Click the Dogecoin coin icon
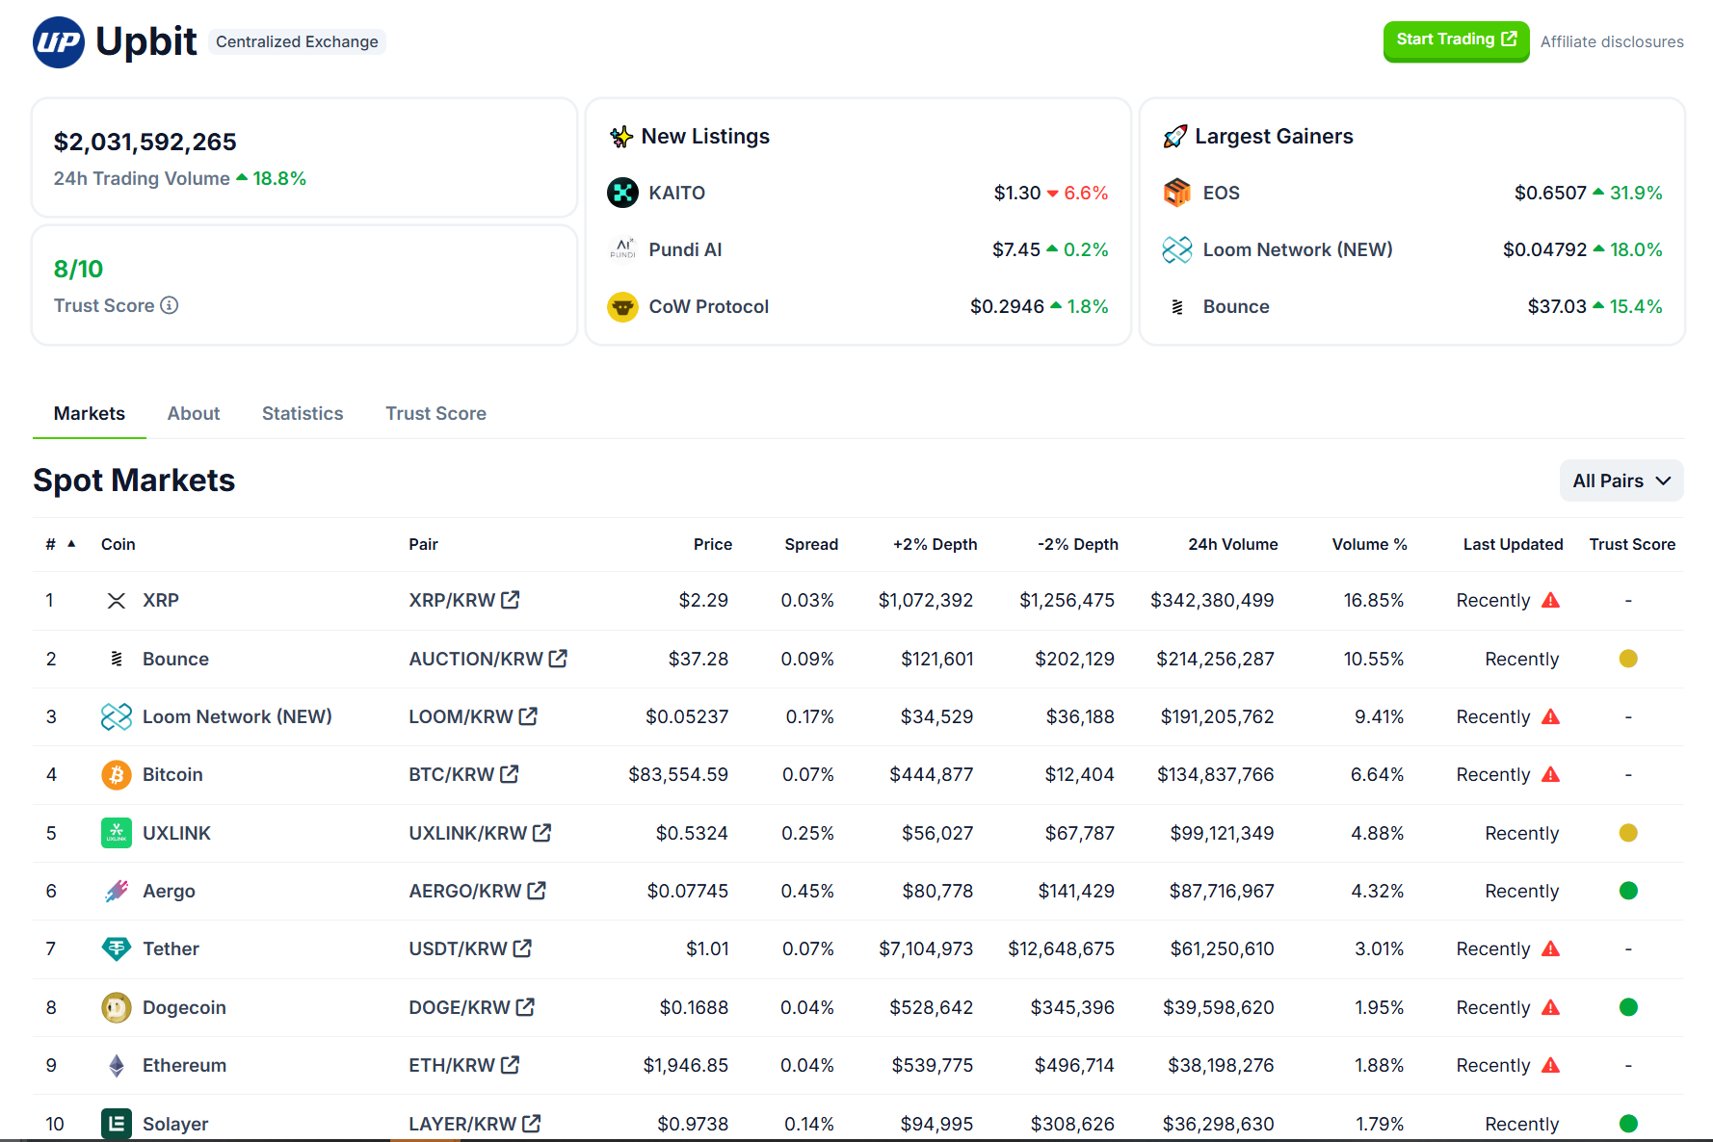Viewport: 1713px width, 1142px height. [117, 1007]
